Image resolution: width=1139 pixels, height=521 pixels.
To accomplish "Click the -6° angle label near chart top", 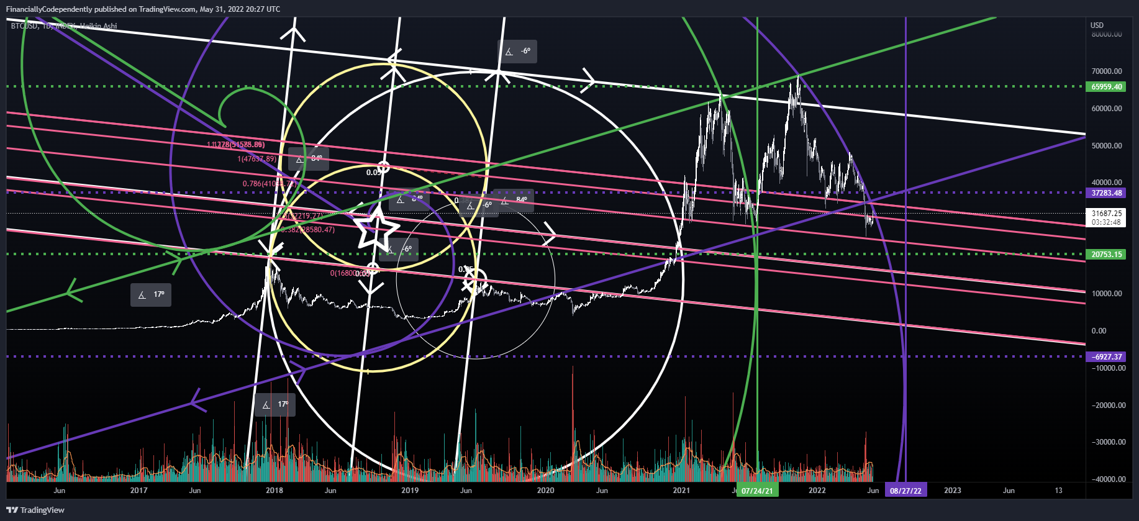I will pyautogui.click(x=517, y=52).
